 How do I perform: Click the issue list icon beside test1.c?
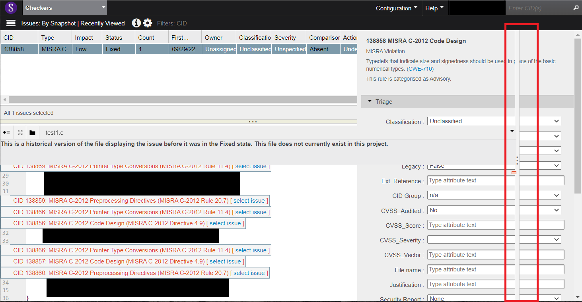coord(7,132)
